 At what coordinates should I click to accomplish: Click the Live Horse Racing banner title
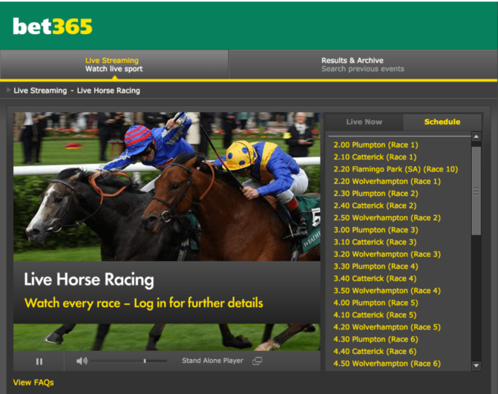[89, 280]
